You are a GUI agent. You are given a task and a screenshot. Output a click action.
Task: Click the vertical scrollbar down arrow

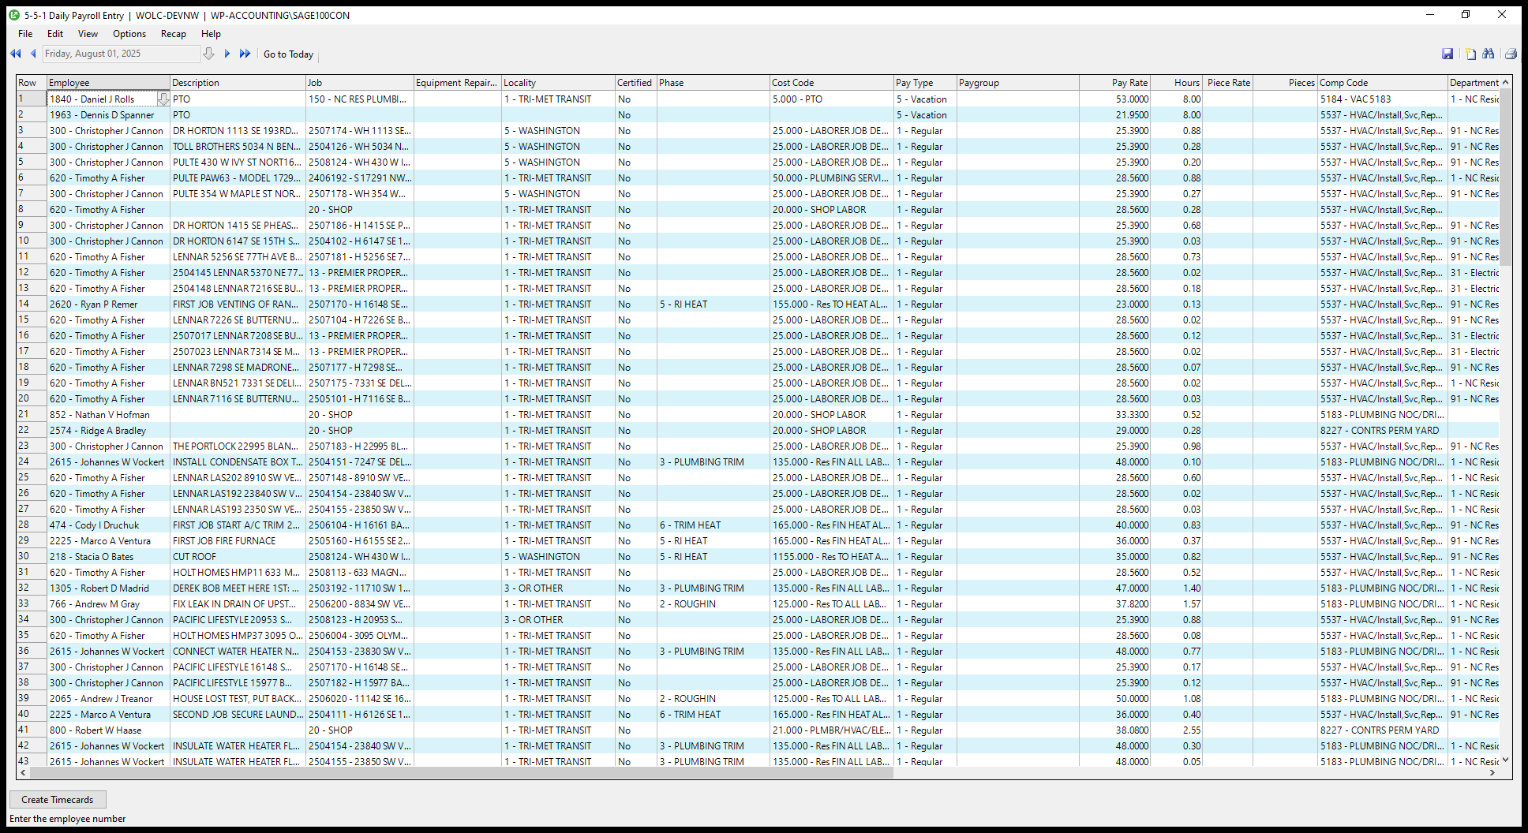(x=1505, y=760)
